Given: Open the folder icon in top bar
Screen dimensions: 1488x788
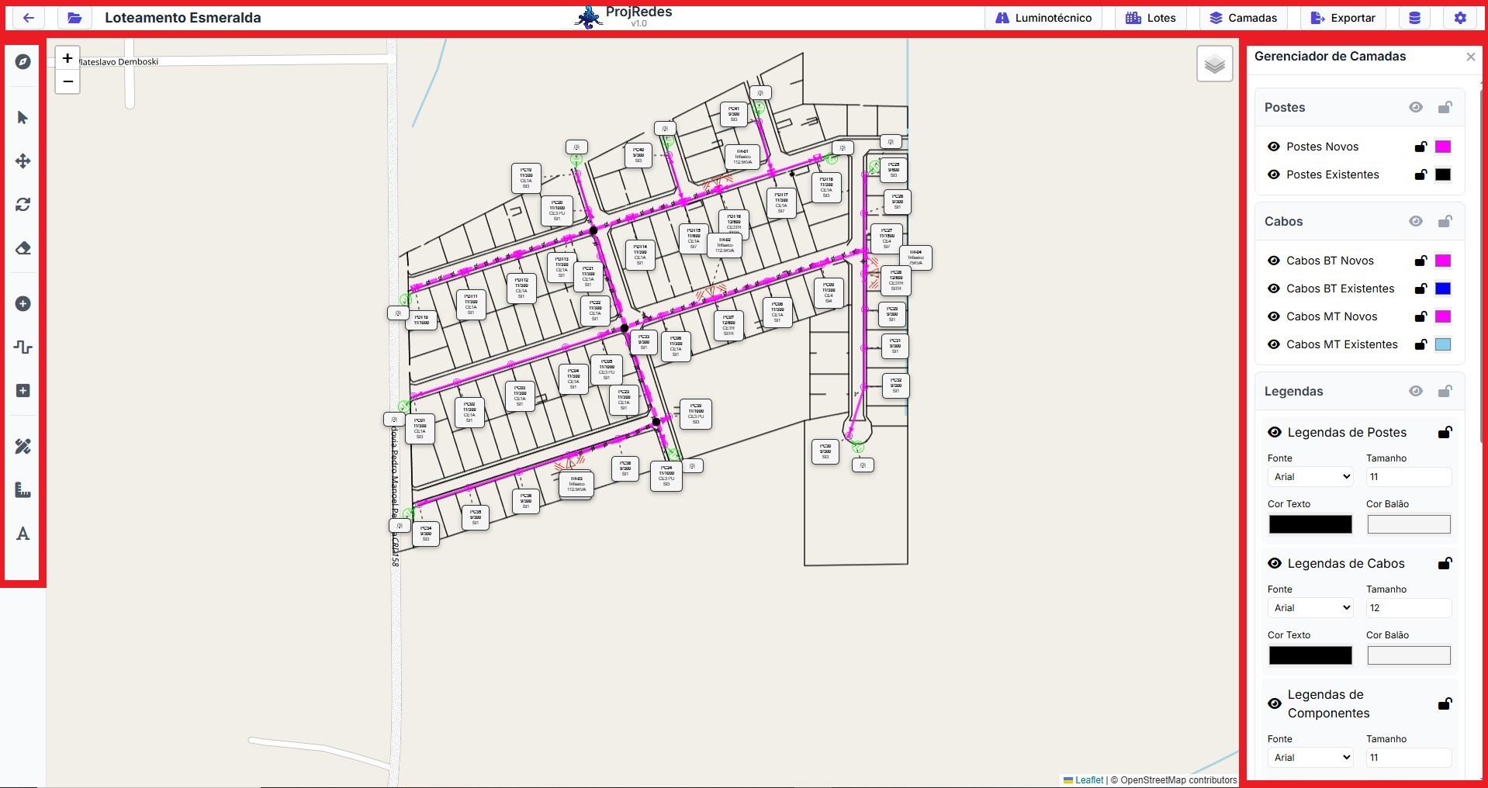Looking at the screenshot, I should [x=74, y=18].
